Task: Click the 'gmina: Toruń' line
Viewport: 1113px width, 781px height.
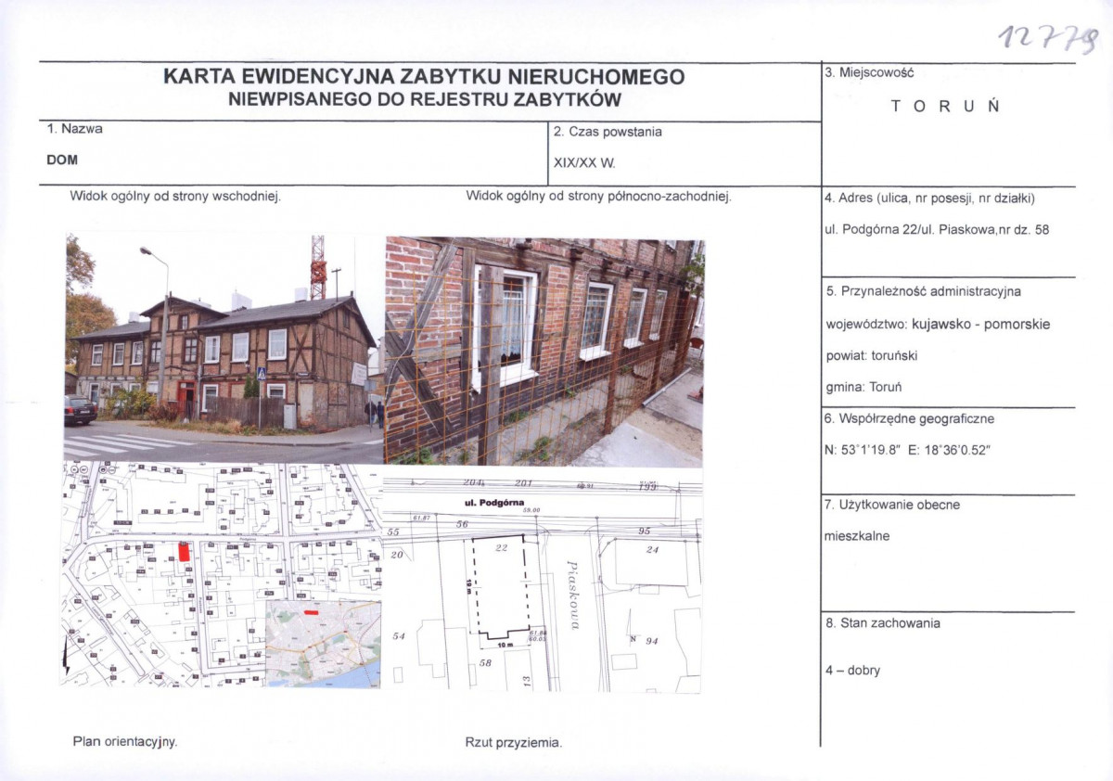Action: [x=864, y=387]
